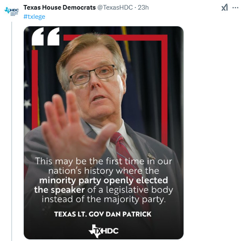The image size is (244, 241).
Task: Open the post via 23h timestamp
Action: pyautogui.click(x=143, y=8)
